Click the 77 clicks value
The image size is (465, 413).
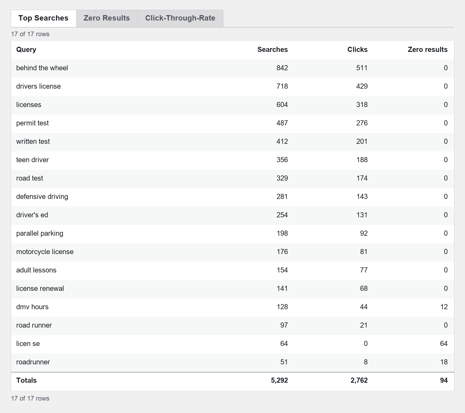tap(364, 270)
